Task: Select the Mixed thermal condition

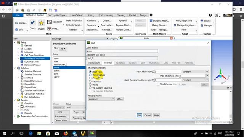Action: [x=90, y=84]
